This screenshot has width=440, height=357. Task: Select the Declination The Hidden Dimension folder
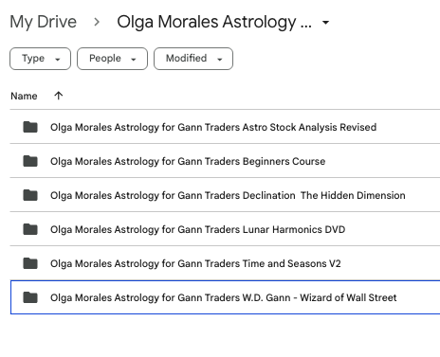click(x=225, y=195)
